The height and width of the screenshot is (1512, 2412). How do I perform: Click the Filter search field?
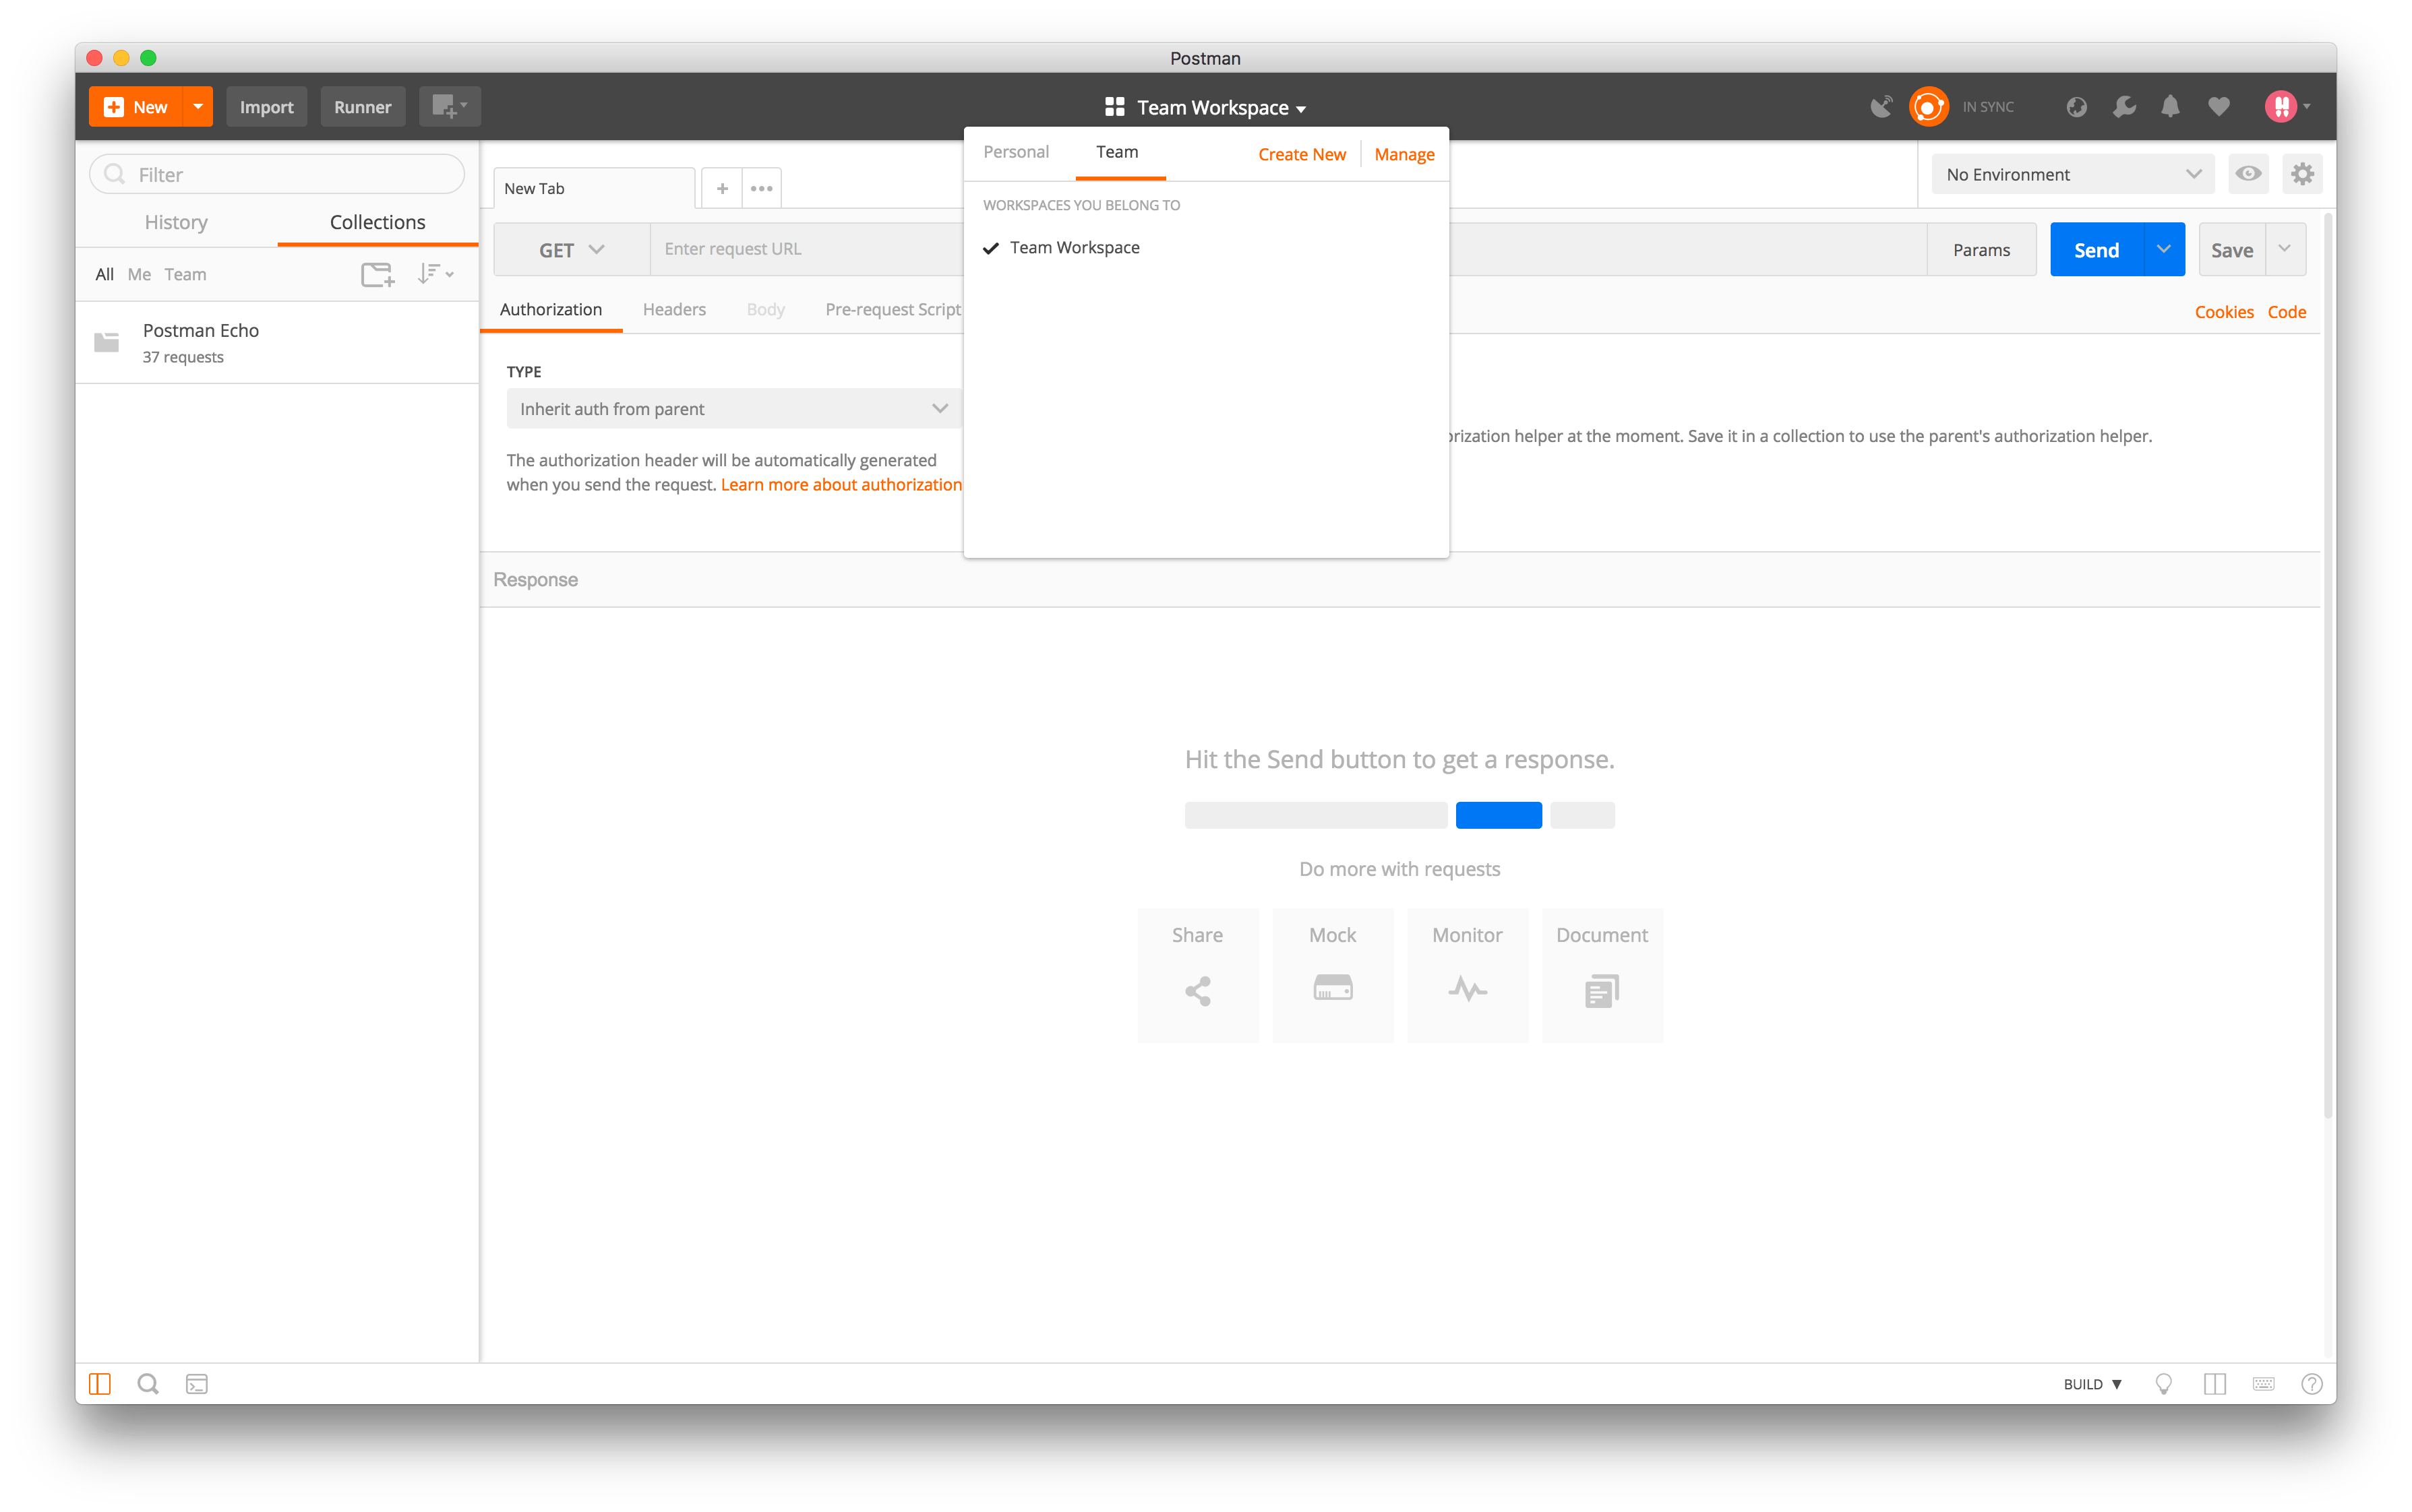click(277, 174)
